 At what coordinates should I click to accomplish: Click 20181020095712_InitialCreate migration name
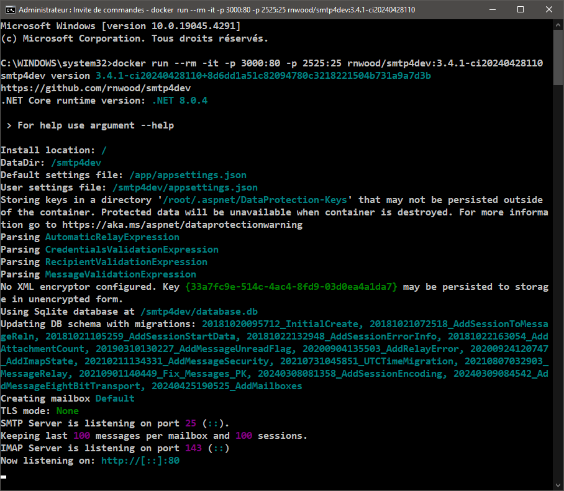tap(280, 324)
